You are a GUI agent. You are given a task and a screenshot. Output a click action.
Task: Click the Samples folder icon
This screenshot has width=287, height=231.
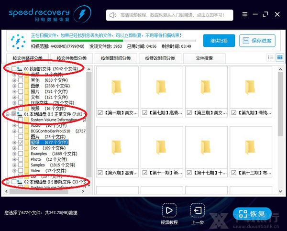(27, 165)
